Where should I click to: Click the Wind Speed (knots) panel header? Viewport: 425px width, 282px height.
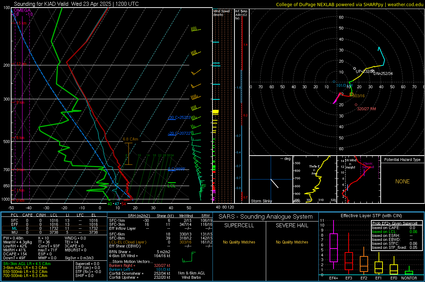222,13
